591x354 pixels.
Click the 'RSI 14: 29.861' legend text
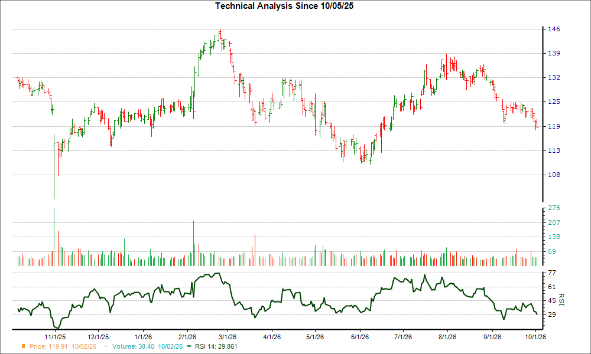tap(216, 346)
